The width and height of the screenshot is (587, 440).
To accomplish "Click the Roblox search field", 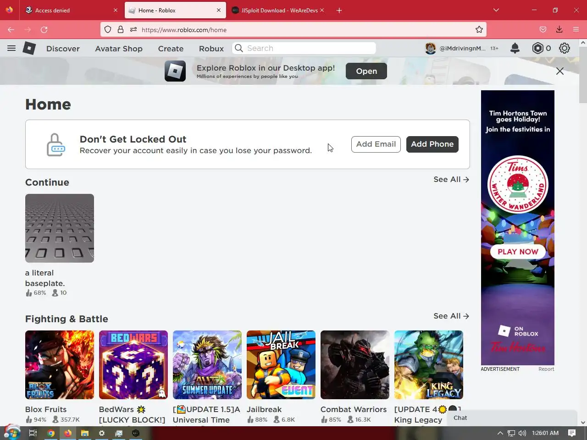I will 305,48.
